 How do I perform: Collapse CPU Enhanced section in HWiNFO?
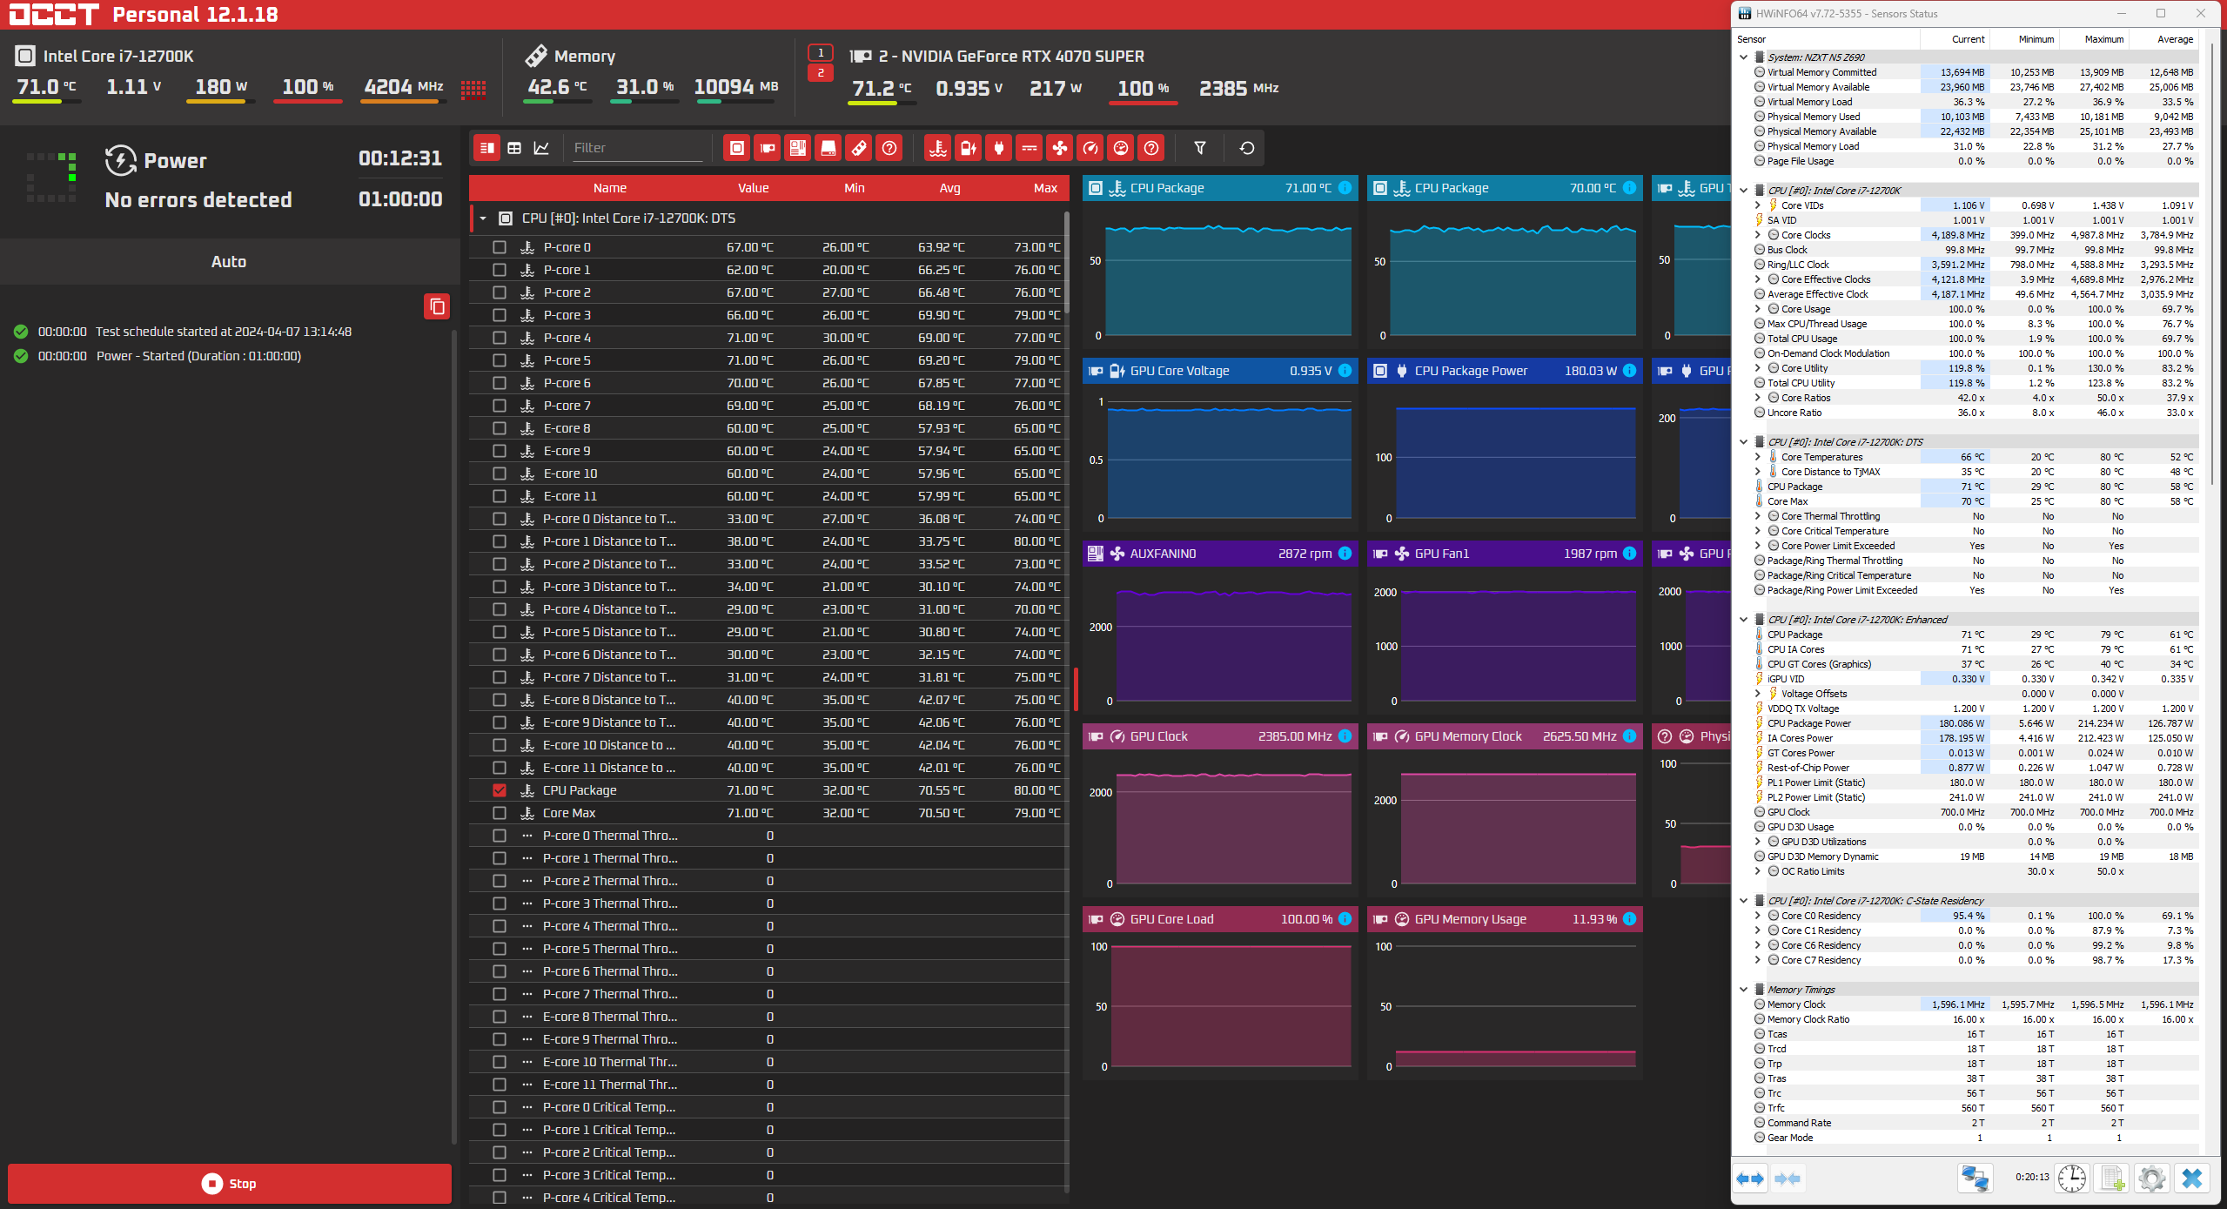click(1743, 620)
